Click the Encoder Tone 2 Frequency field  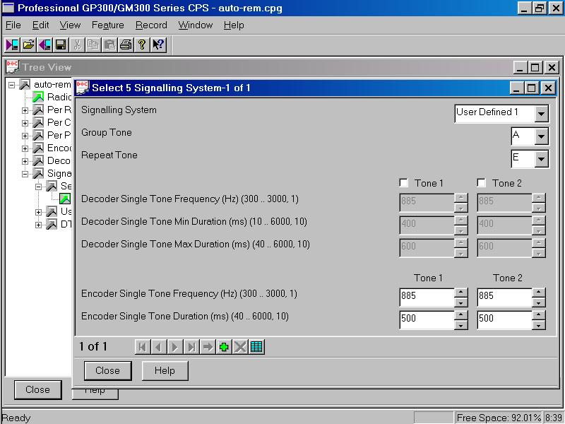(x=504, y=297)
